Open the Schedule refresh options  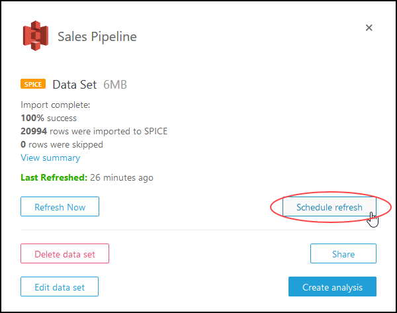[x=329, y=207]
